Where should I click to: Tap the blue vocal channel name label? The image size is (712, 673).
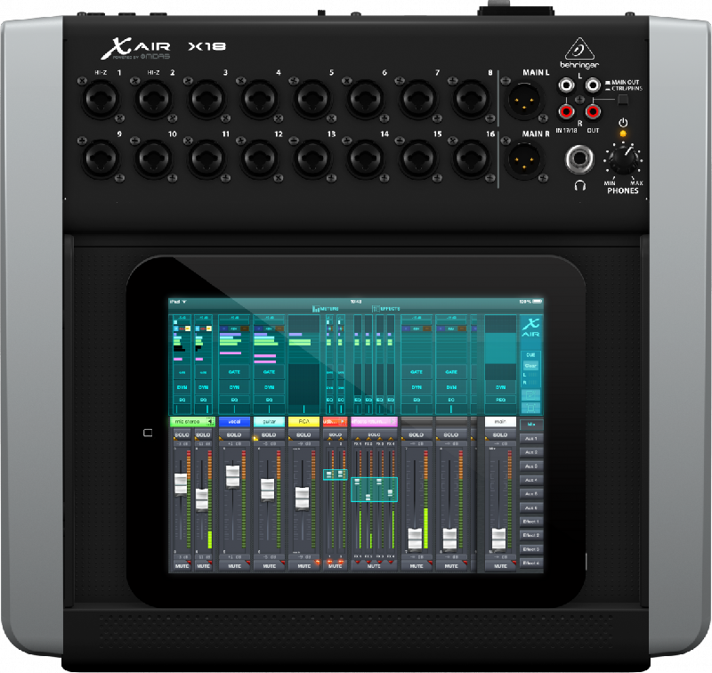point(234,421)
